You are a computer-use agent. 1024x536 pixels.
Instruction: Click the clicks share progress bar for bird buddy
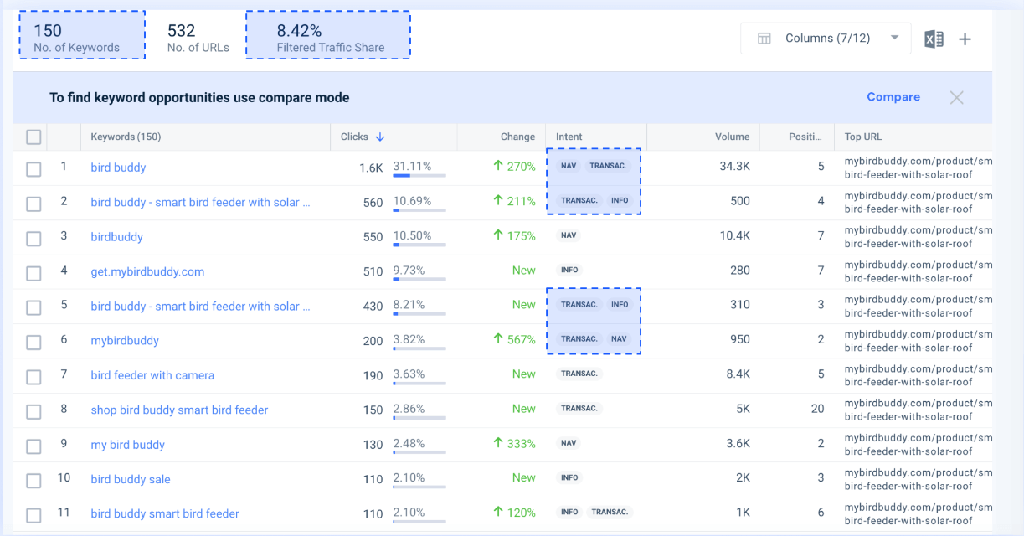419,177
